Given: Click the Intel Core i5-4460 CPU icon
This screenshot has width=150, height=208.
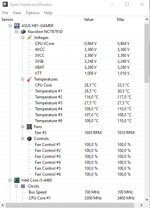Looking at the screenshot, I should click(x=17, y=180).
